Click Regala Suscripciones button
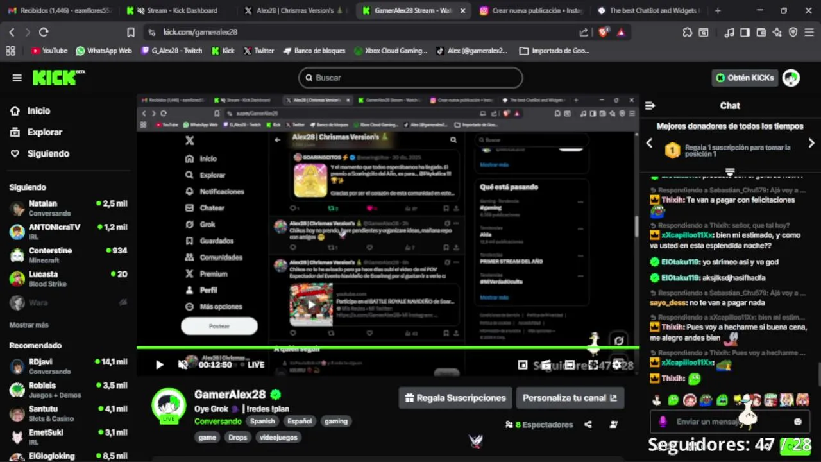The height and width of the screenshot is (462, 821). click(455, 398)
